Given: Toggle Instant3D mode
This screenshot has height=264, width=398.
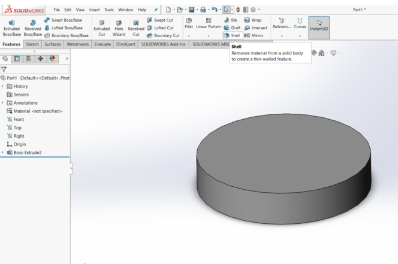Looking at the screenshot, I should pos(319,26).
